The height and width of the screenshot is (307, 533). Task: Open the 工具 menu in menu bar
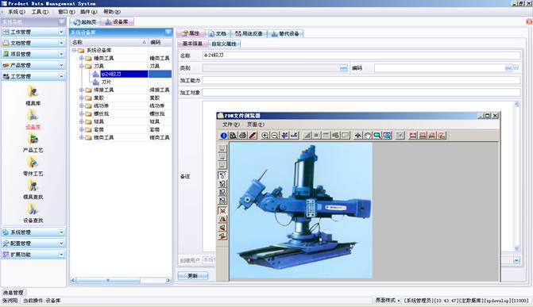click(40, 12)
